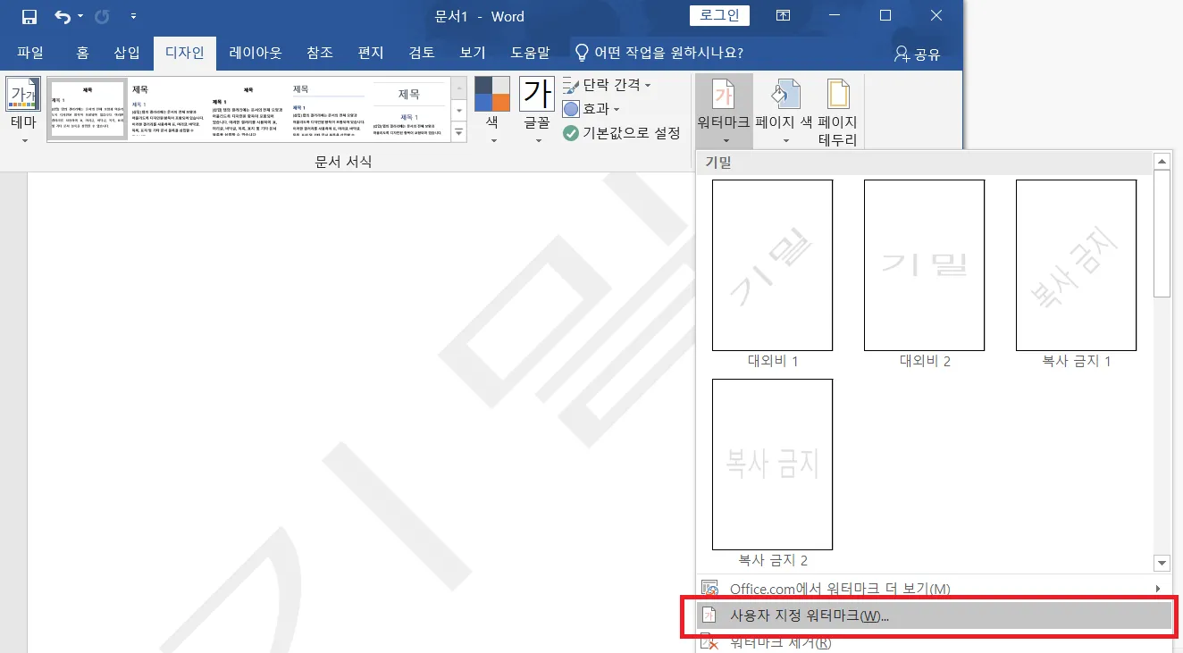Click the watermark gallery scrollbar thumb

pyautogui.click(x=1162, y=234)
